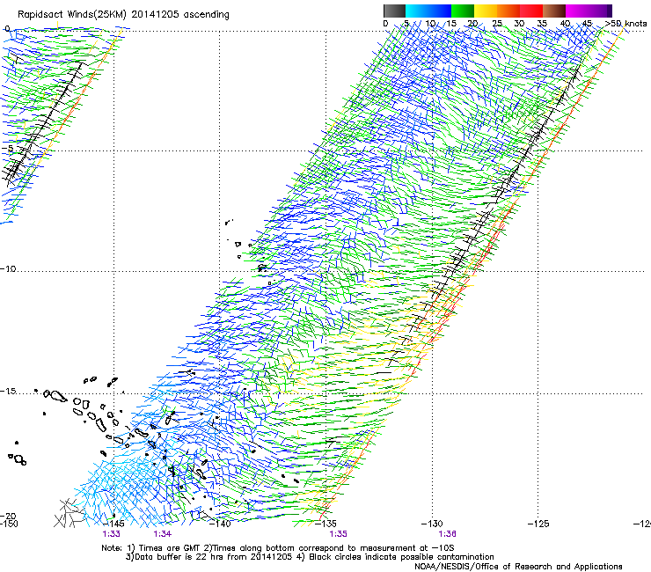Click the '-135' longitude axis label

click(x=325, y=524)
